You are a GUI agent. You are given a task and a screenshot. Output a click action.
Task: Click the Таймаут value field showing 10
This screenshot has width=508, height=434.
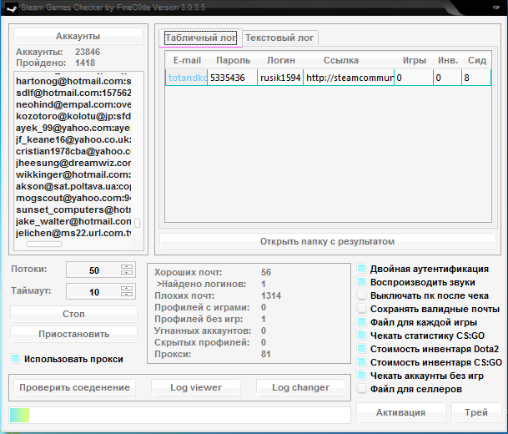[94, 292]
